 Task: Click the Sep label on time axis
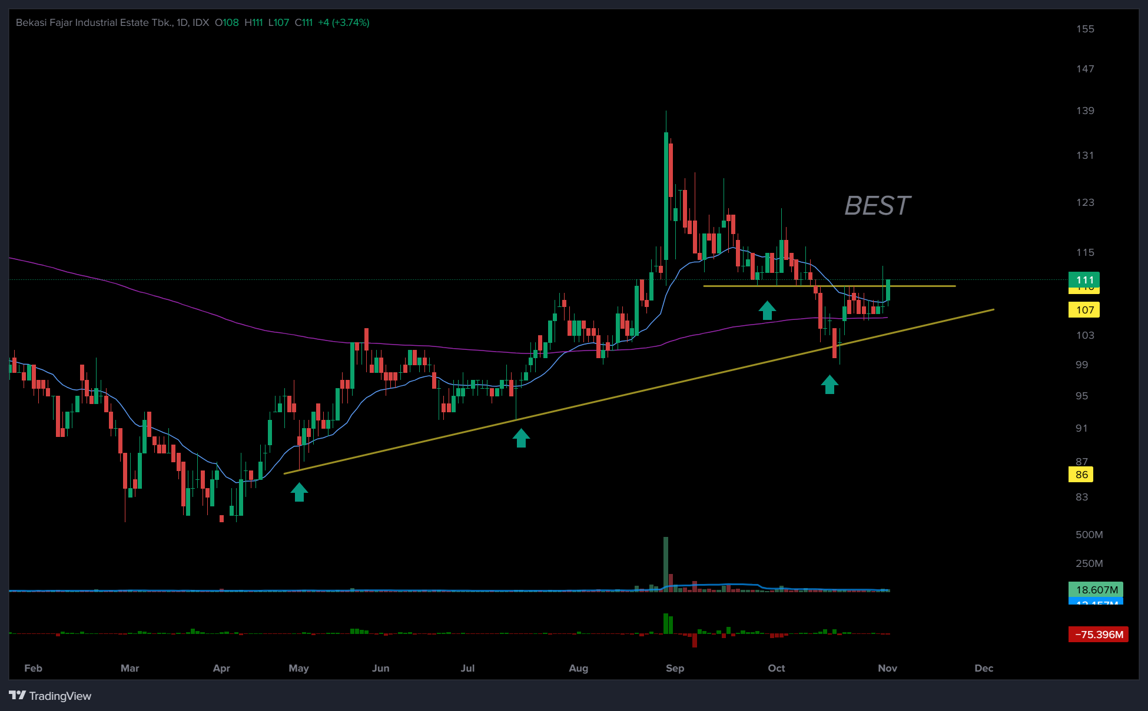click(675, 668)
